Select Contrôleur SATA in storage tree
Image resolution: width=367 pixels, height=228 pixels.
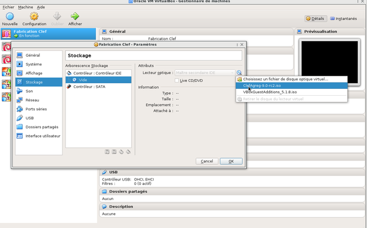tap(98, 87)
